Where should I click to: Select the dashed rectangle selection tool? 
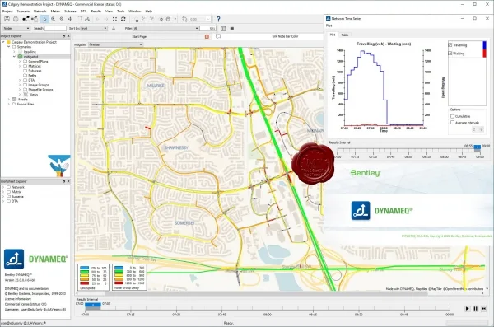79,19
